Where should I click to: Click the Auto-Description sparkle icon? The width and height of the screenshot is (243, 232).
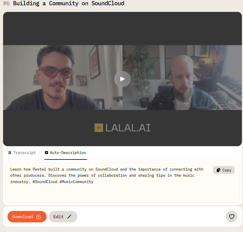[x=46, y=153]
